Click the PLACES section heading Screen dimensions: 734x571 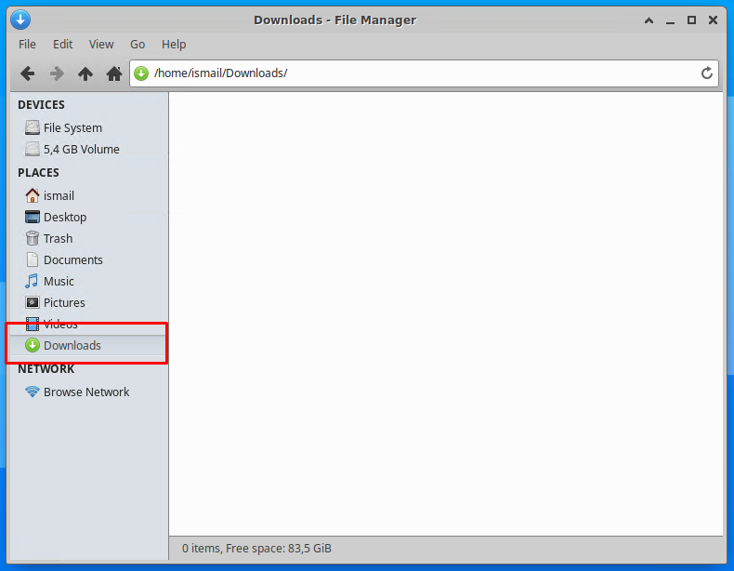pos(38,172)
